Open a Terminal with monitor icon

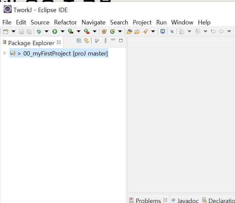click(x=163, y=31)
